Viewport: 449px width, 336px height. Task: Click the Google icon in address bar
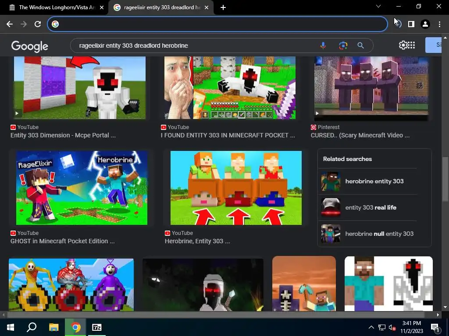click(x=55, y=24)
